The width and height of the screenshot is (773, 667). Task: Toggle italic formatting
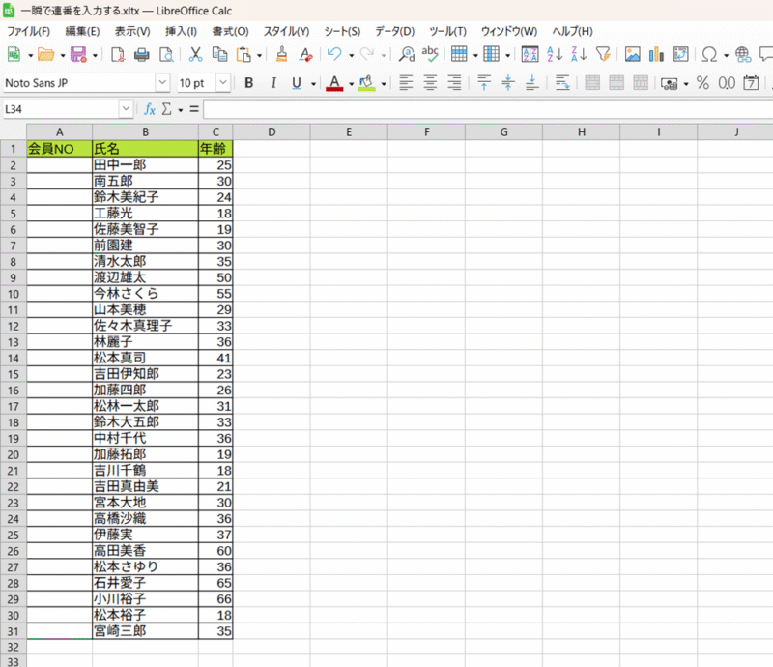tap(273, 83)
